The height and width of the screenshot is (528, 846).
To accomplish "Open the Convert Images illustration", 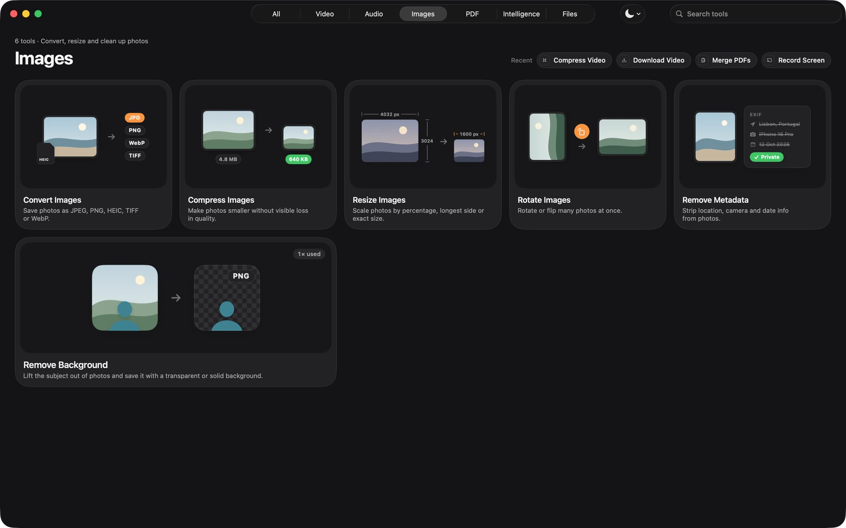I will (x=94, y=136).
